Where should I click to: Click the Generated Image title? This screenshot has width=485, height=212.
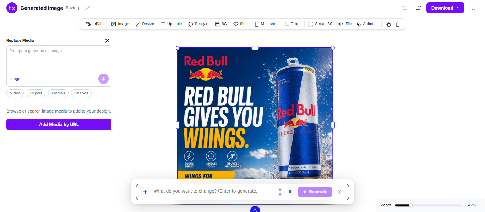coord(42,8)
